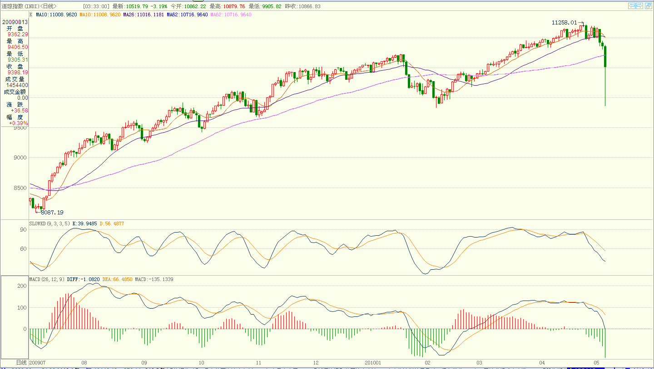Viewport: 654px width, 369px height.
Task: Click the forward arrow icon above the chart
Action: [639, 6]
